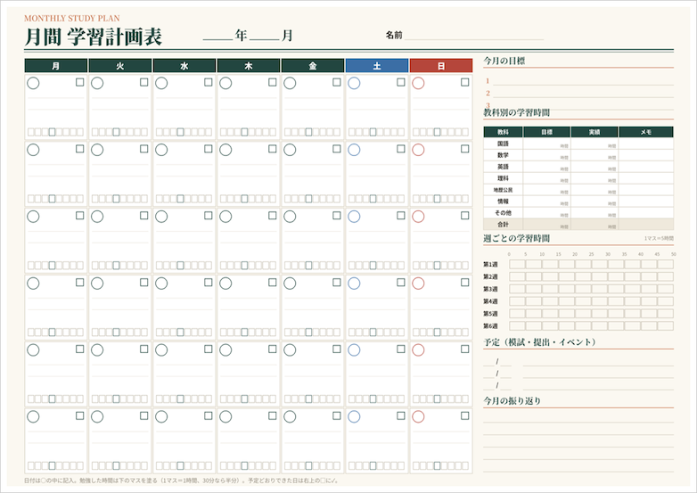Tick the checkbox in first week's Tuesday cell
Image resolution: width=697 pixels, height=493 pixels.
144,82
